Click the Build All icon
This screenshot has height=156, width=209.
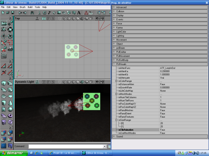tap(104, 13)
